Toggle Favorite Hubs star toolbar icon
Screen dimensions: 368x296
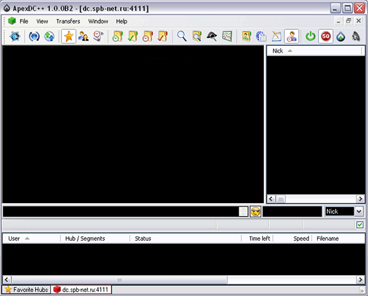[x=69, y=36]
